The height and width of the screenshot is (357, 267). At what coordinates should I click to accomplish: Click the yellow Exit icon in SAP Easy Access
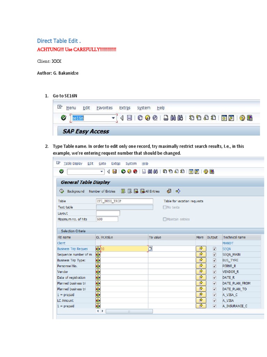(147, 118)
